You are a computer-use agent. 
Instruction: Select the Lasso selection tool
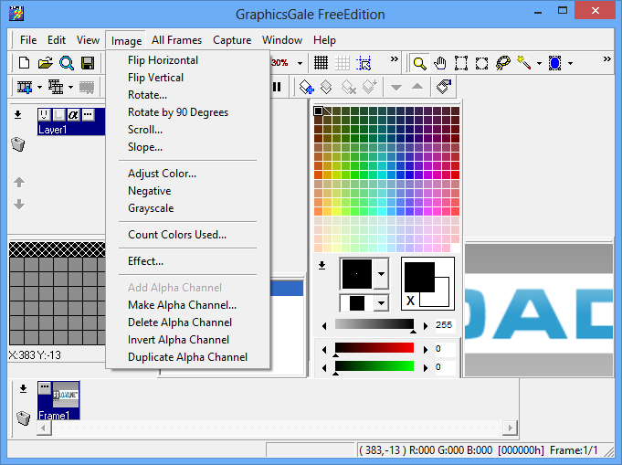503,63
